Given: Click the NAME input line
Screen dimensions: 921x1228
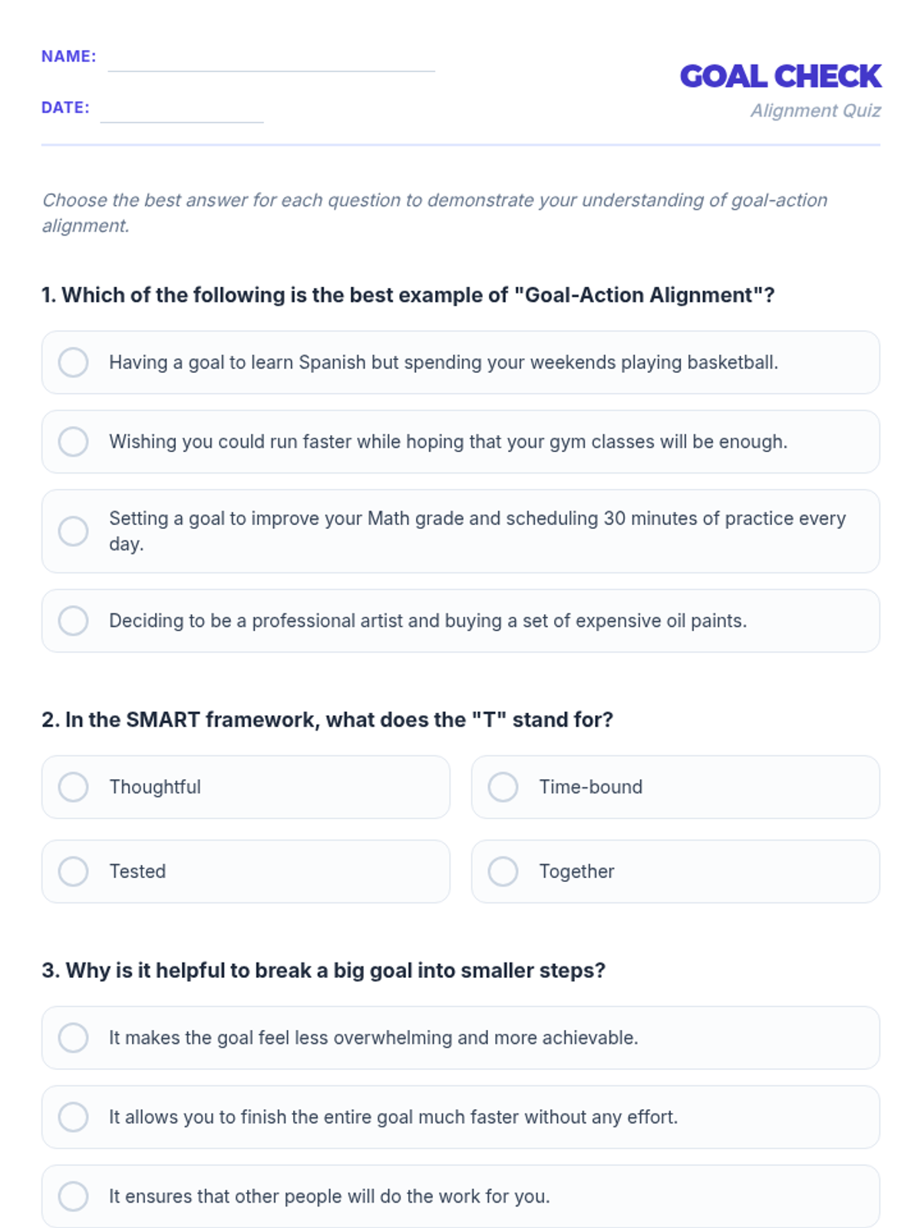Looking at the screenshot, I should pos(272,58).
